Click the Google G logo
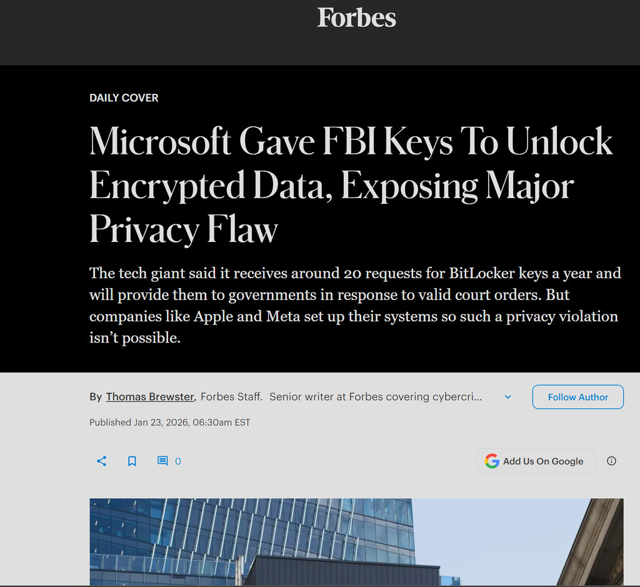The image size is (640, 587). (492, 461)
